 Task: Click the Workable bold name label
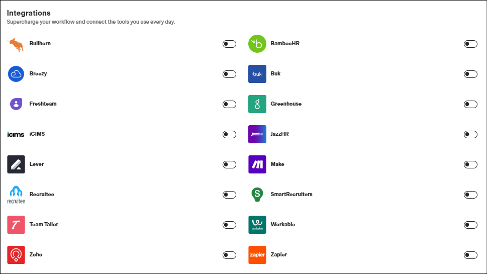283,224
